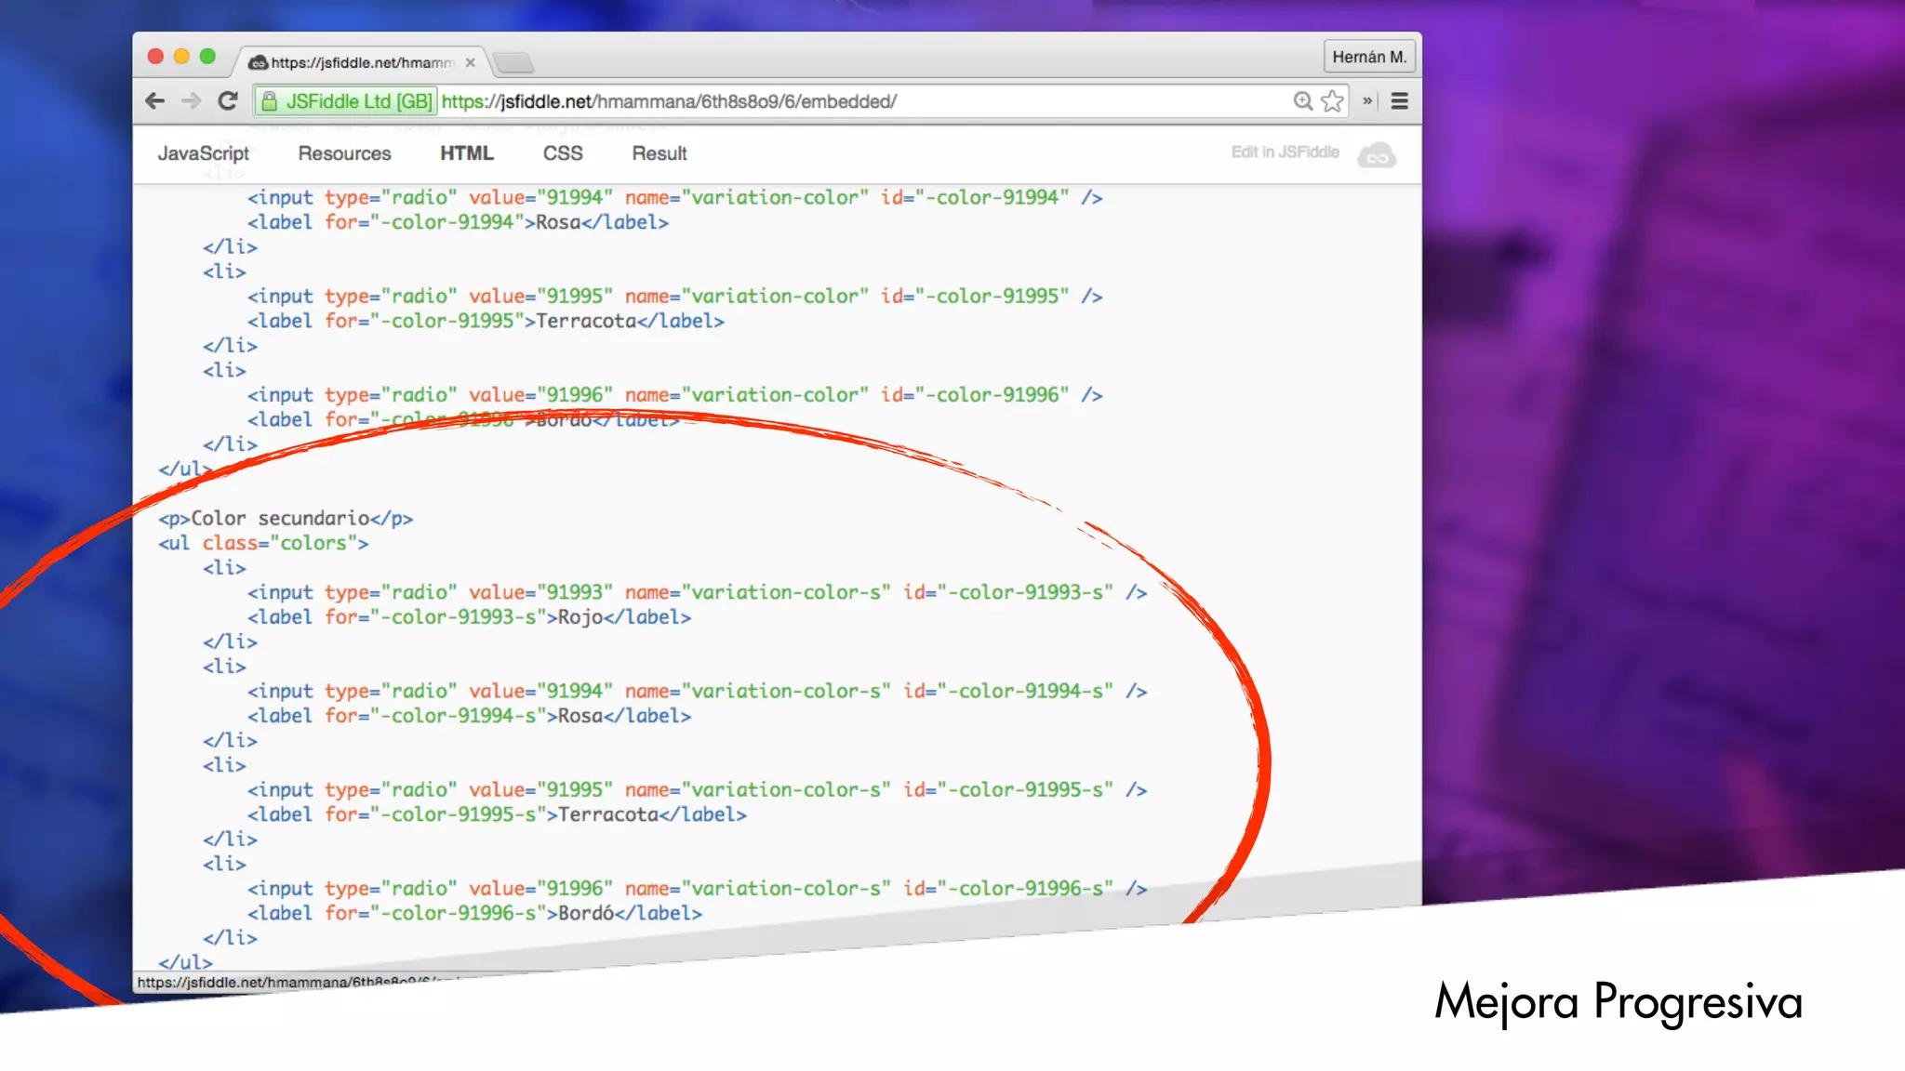The height and width of the screenshot is (1071, 1905).
Task: Follow the Edit in JSFiddle link
Action: click(x=1285, y=152)
